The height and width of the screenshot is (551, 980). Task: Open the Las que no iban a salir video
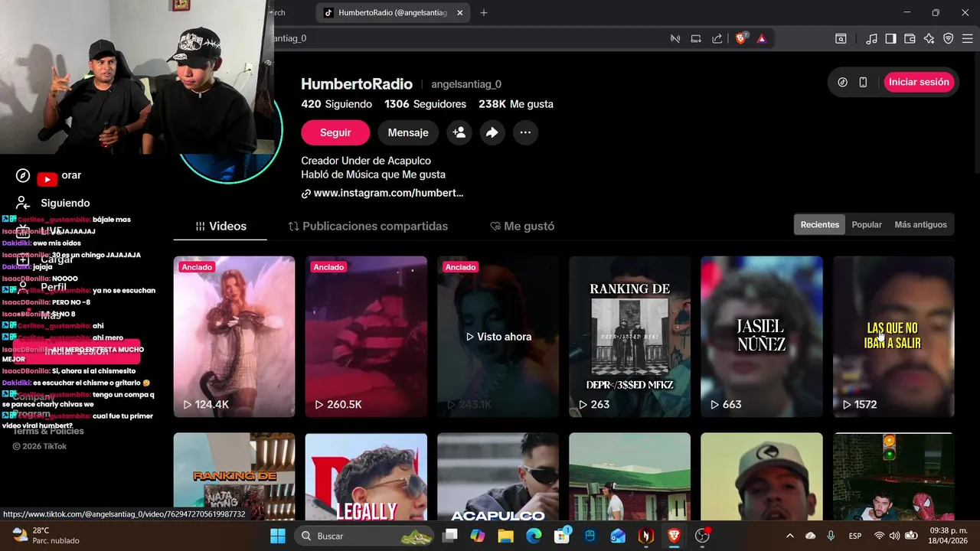tap(893, 337)
